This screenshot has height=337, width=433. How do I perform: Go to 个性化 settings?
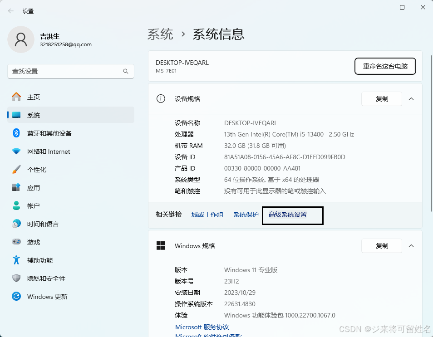tap(71, 169)
